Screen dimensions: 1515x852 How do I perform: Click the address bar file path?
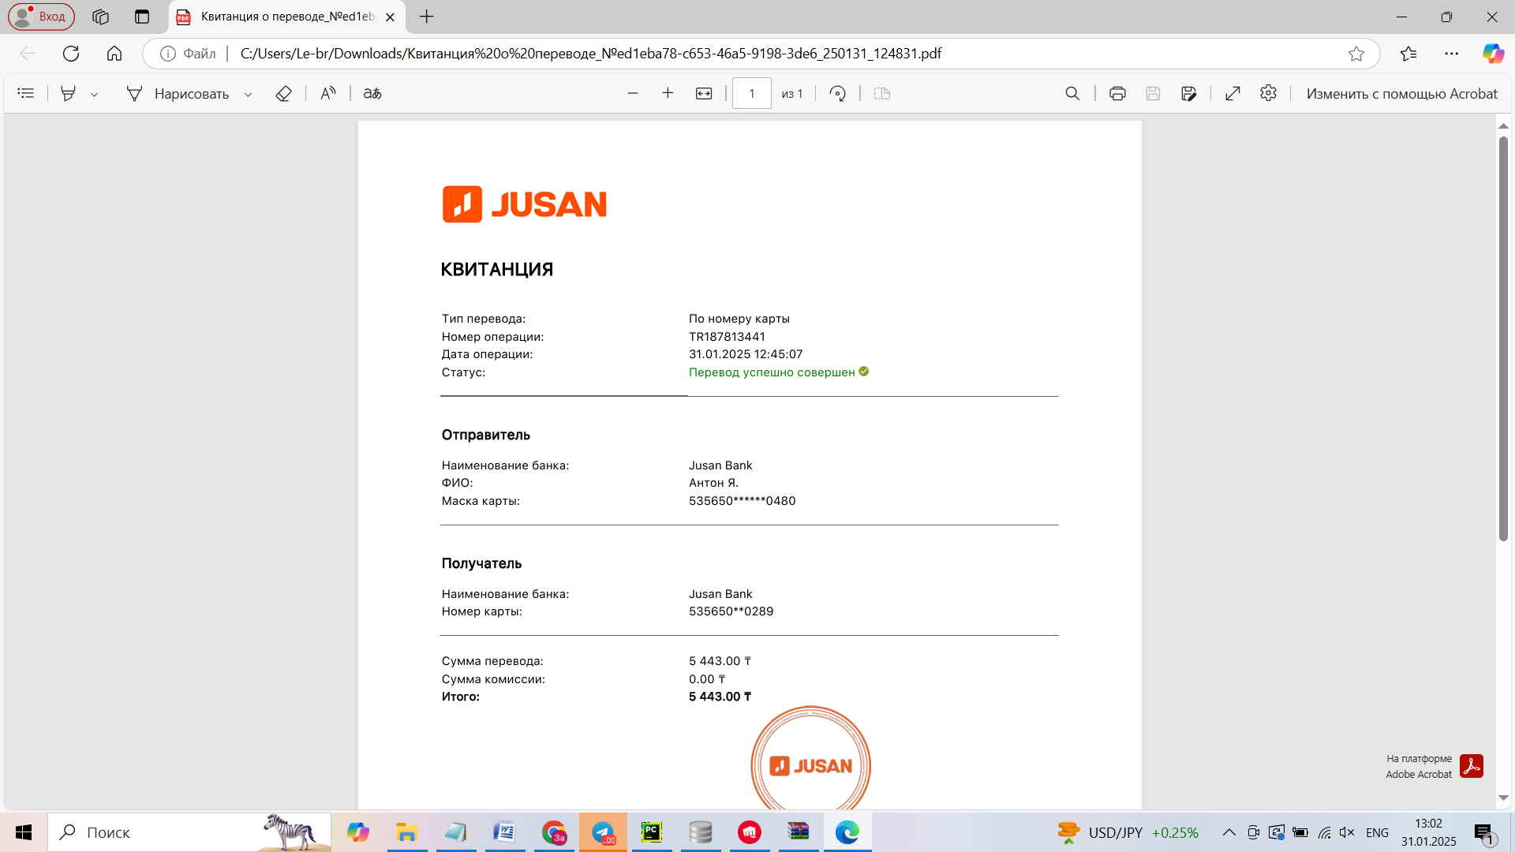[x=590, y=53]
